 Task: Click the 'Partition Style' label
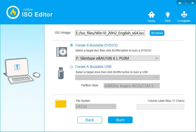tap(90, 85)
